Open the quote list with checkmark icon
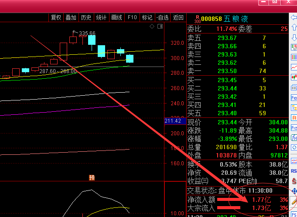The height and width of the screenshot is (217, 297). point(294,47)
